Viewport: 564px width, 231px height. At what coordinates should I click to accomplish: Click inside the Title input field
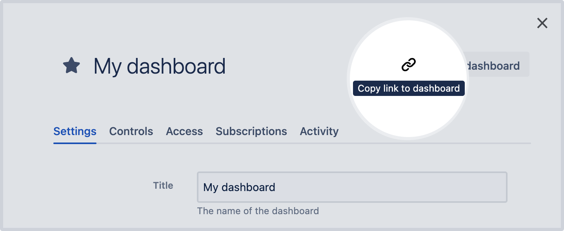[352, 187]
